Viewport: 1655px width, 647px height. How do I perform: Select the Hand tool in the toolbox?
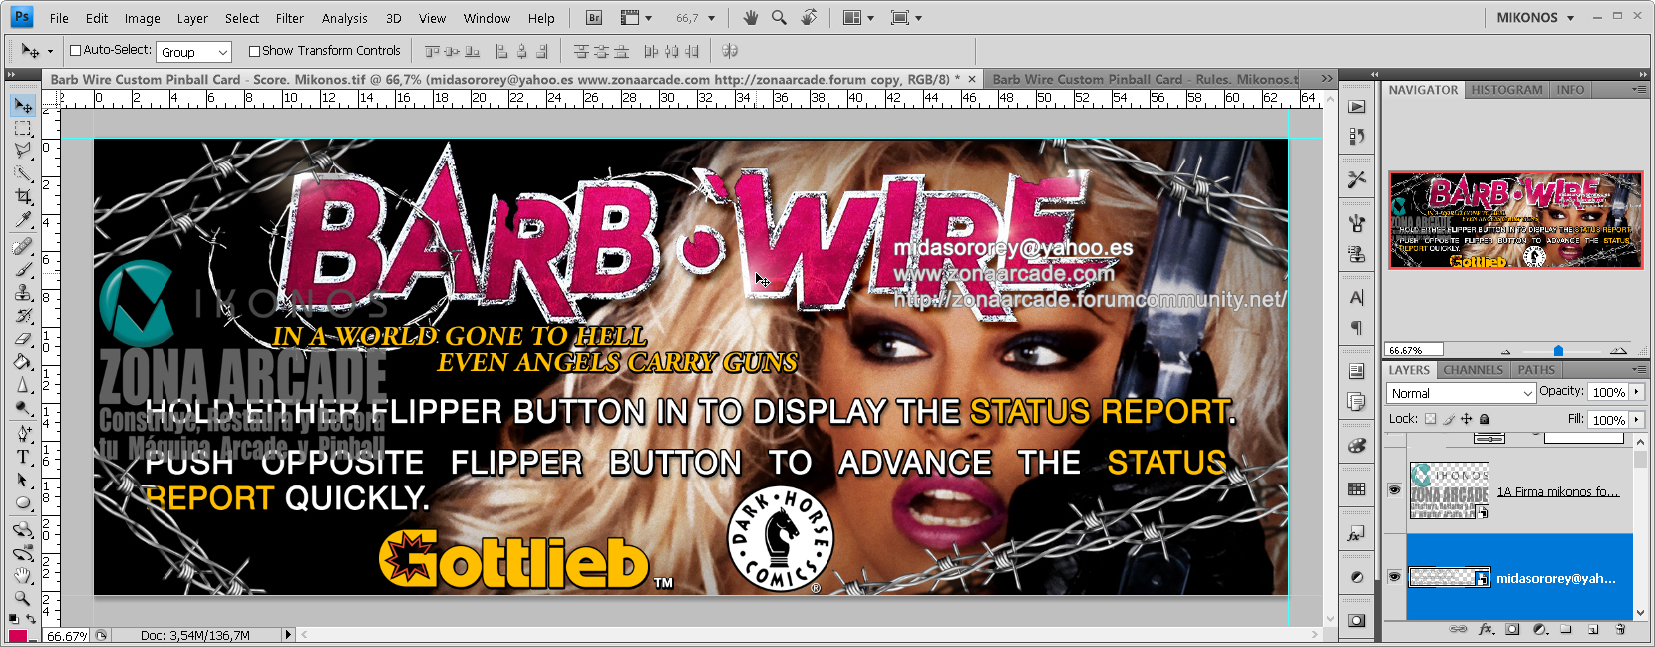point(23,575)
